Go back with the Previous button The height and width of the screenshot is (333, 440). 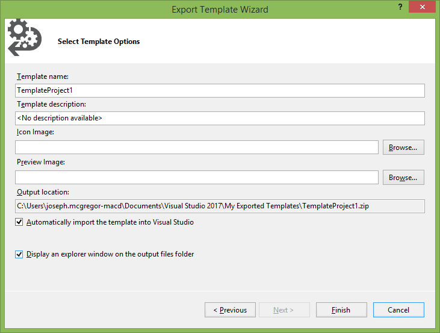(230, 310)
